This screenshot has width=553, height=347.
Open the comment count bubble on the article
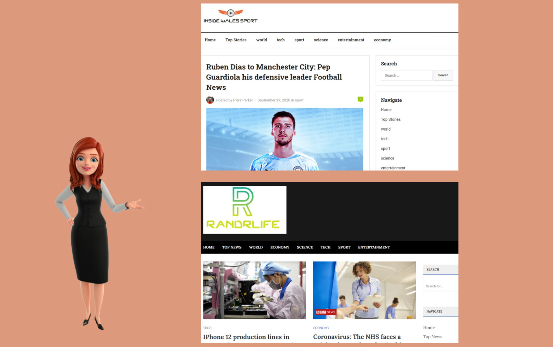pos(360,99)
